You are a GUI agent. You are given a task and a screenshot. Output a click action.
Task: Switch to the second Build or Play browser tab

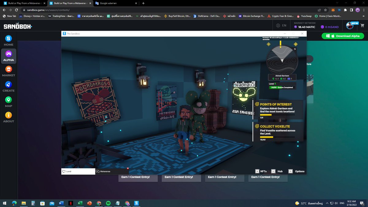click(x=70, y=3)
